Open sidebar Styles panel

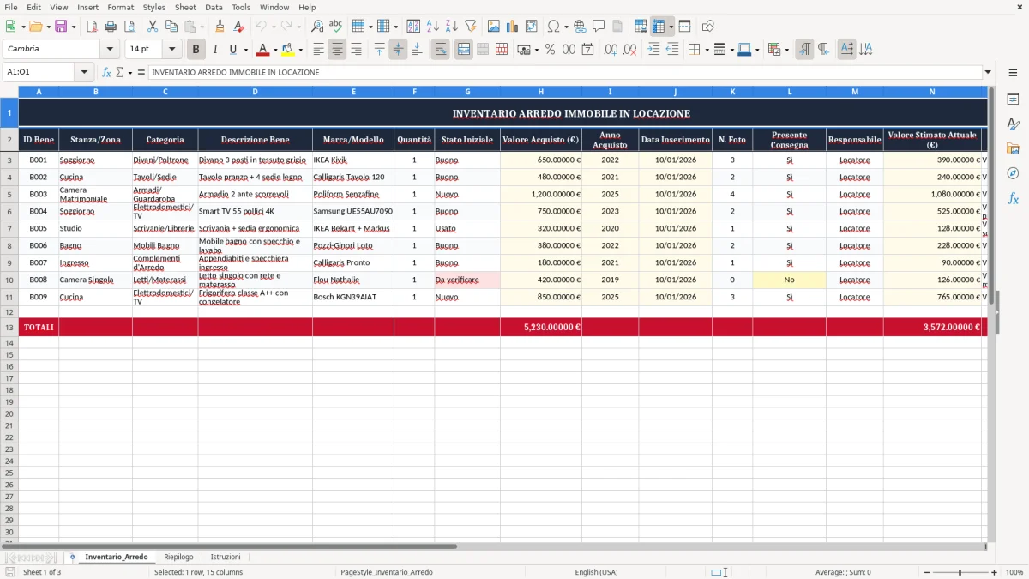click(x=1013, y=124)
